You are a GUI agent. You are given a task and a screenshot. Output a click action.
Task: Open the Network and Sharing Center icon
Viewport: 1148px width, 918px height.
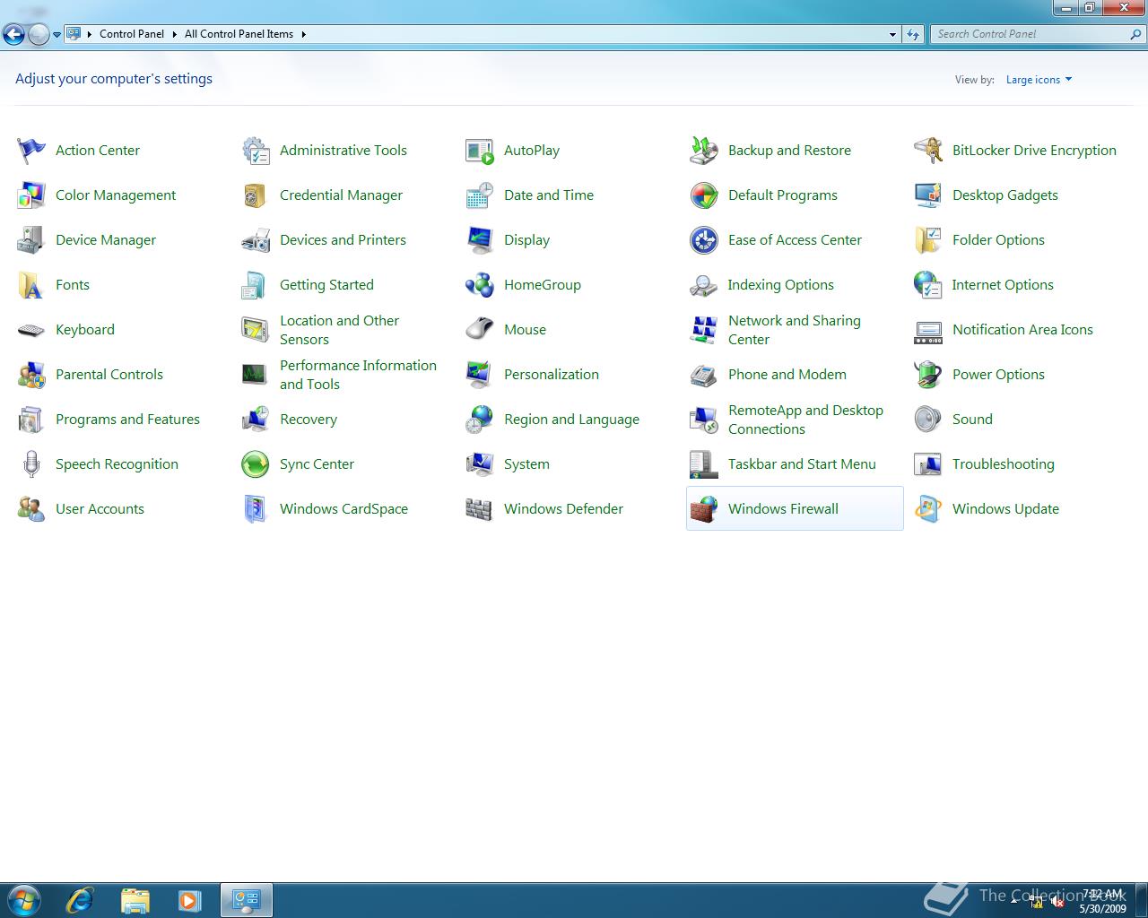(704, 330)
